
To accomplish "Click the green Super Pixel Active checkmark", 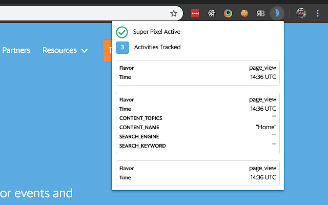I will [x=122, y=32].
